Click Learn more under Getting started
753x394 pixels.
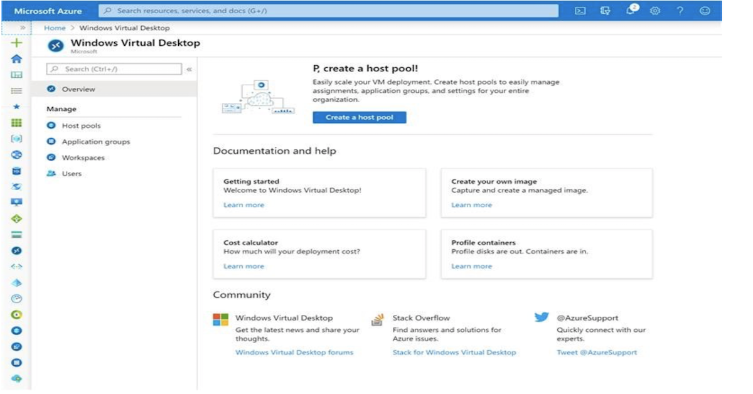(x=243, y=205)
